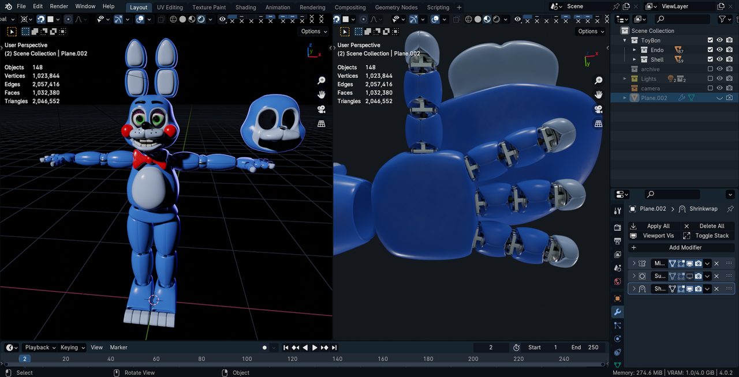Click the pan hand gizmo in left viewport
The image size is (739, 377).
[322, 95]
